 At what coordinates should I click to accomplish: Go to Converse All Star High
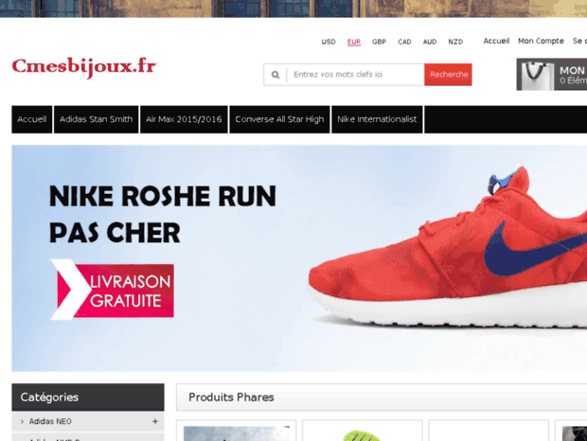(x=279, y=119)
